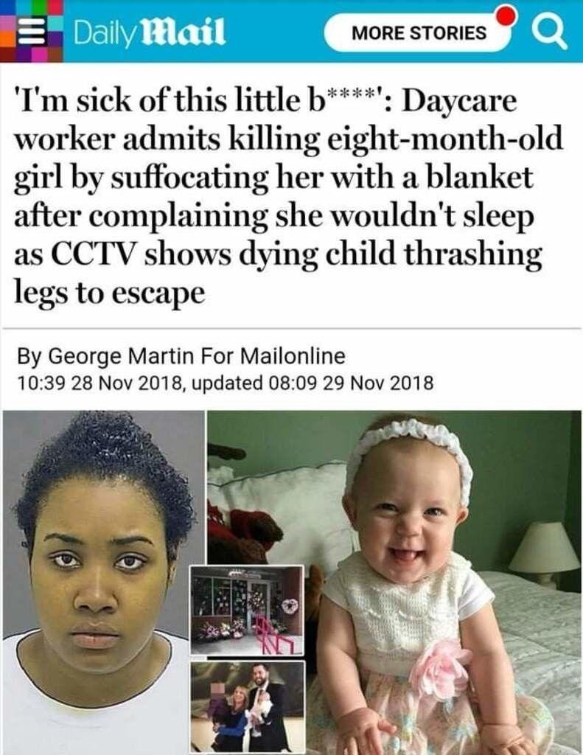Image resolution: width=583 pixels, height=755 pixels.
Task: Click the colored tile block behind menu icon
Action: click(x=31, y=31)
